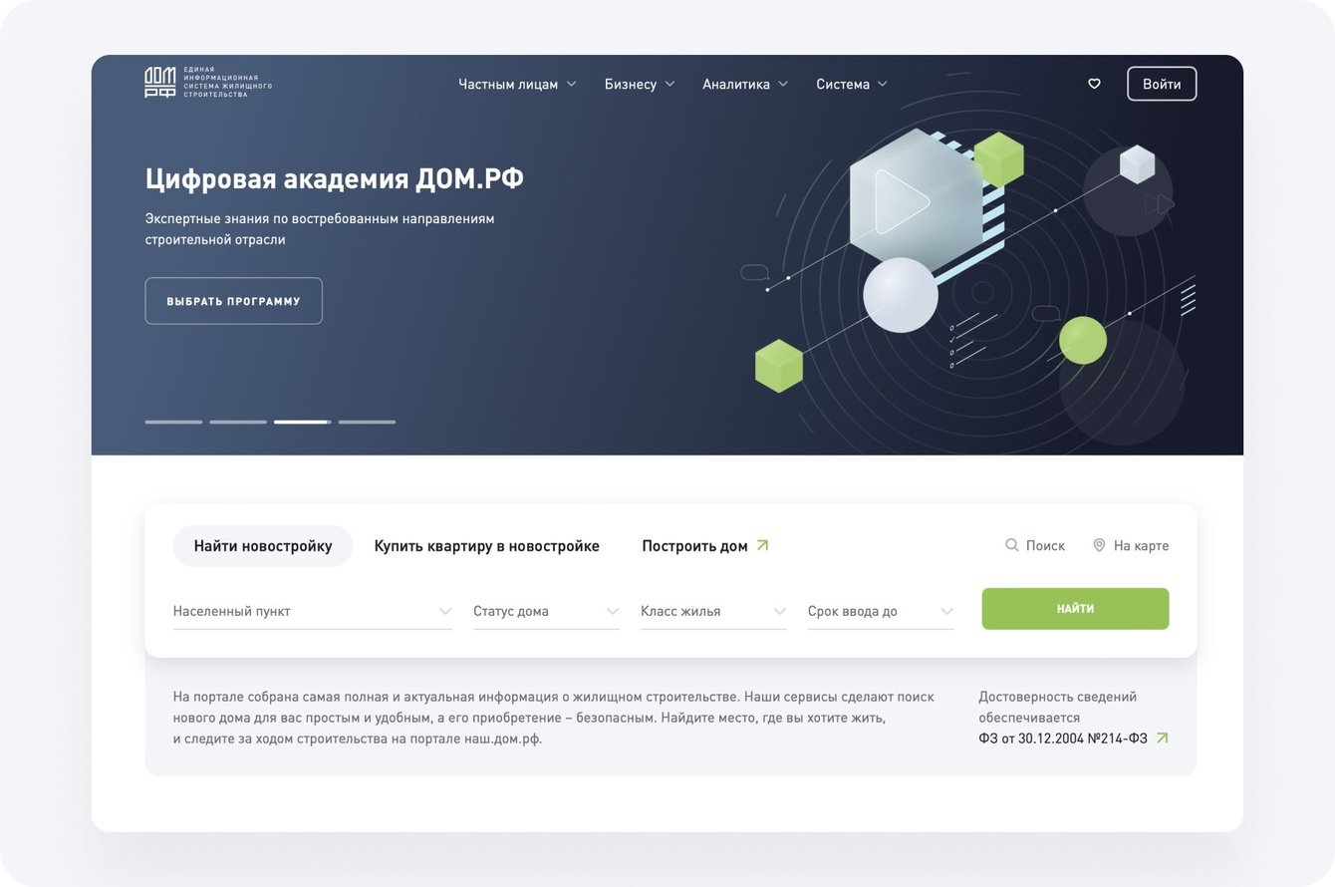This screenshot has height=887, width=1335.
Task: Click the play icon on the hero hexagon
Action: pyautogui.click(x=902, y=202)
